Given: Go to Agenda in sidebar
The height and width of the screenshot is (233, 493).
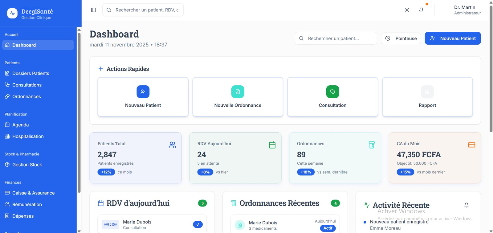Looking at the screenshot, I should [20, 125].
